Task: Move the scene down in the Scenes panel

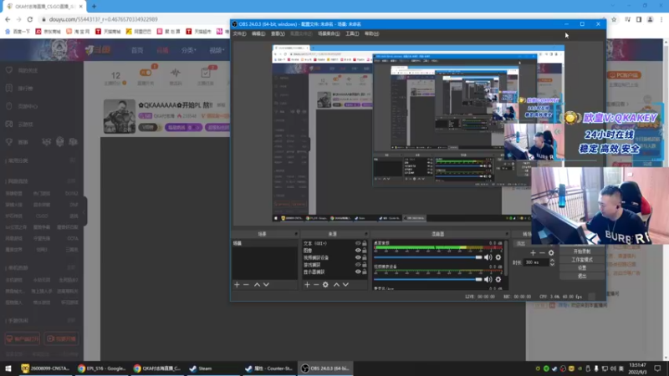Action: click(266, 284)
